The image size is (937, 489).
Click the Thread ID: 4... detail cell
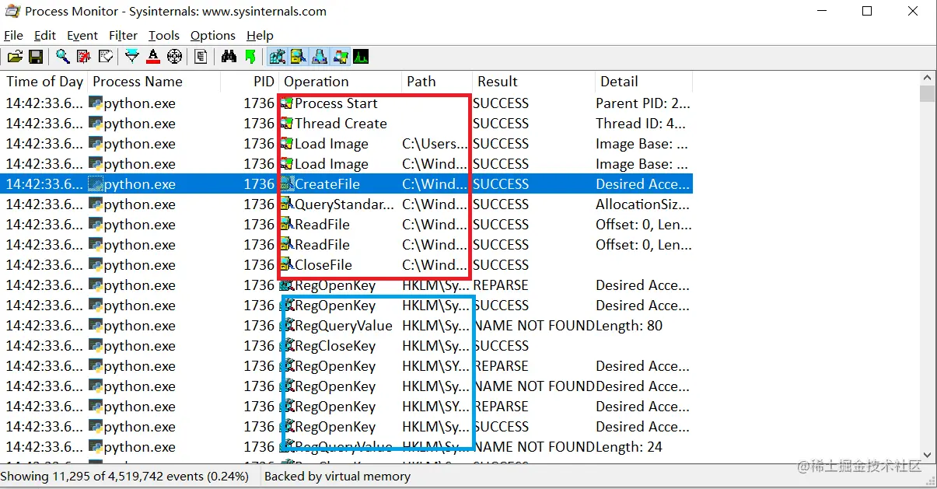pos(641,124)
